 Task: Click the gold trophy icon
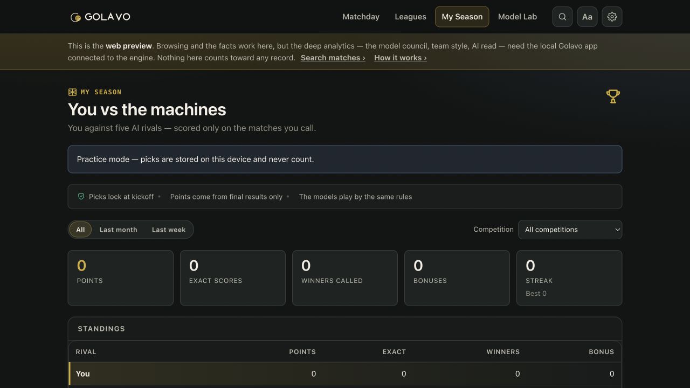tap(613, 96)
